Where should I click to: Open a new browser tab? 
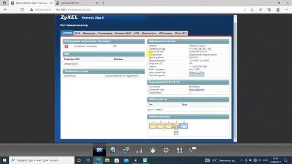pos(103,3)
